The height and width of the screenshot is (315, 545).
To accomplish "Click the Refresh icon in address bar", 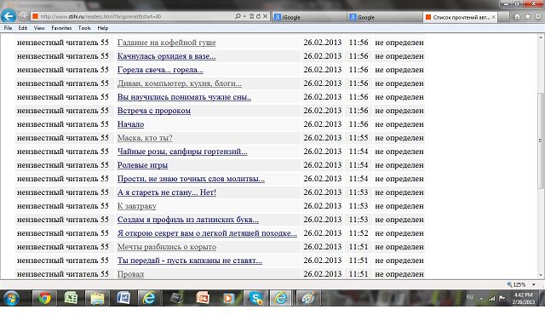I will point(258,16).
